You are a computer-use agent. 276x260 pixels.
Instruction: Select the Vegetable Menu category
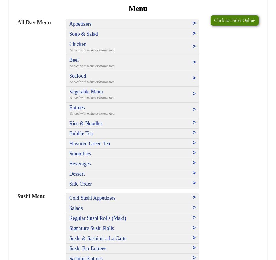click(x=86, y=92)
